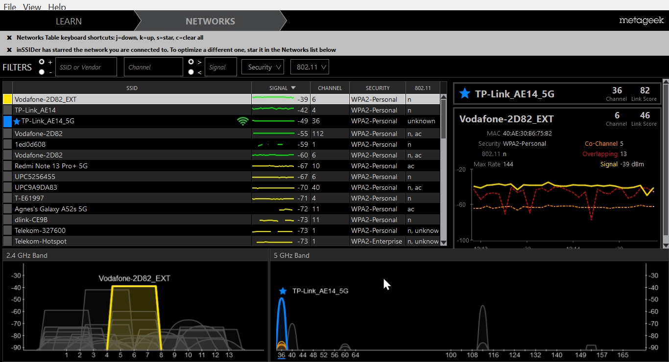Select the Agnes's Galaxy A52s 5G row

pos(221,209)
